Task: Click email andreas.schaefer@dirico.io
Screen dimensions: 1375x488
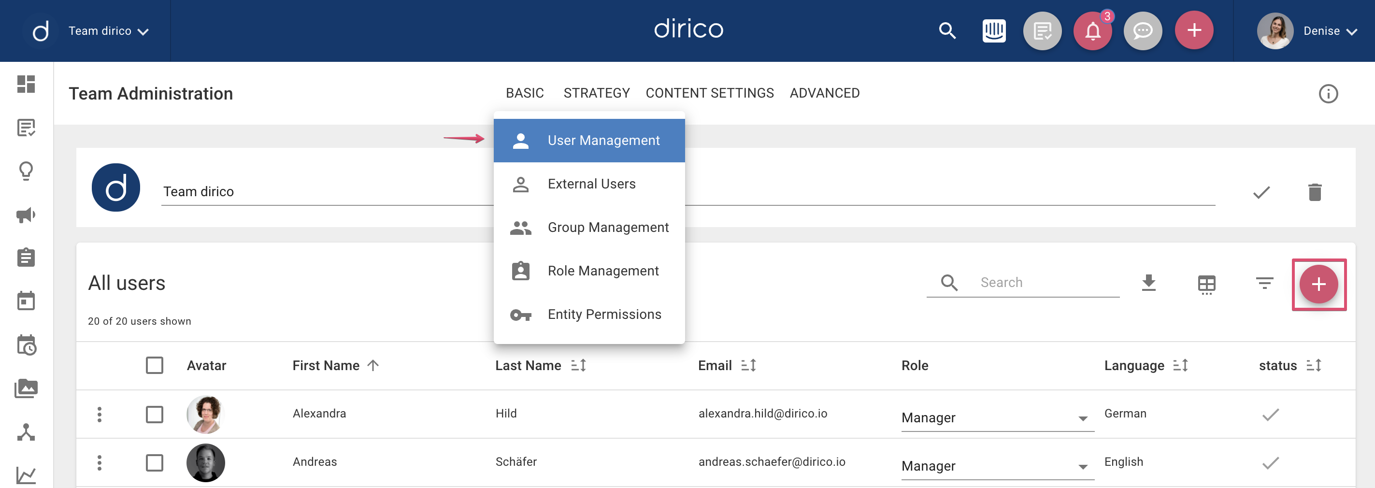Action: (x=772, y=462)
